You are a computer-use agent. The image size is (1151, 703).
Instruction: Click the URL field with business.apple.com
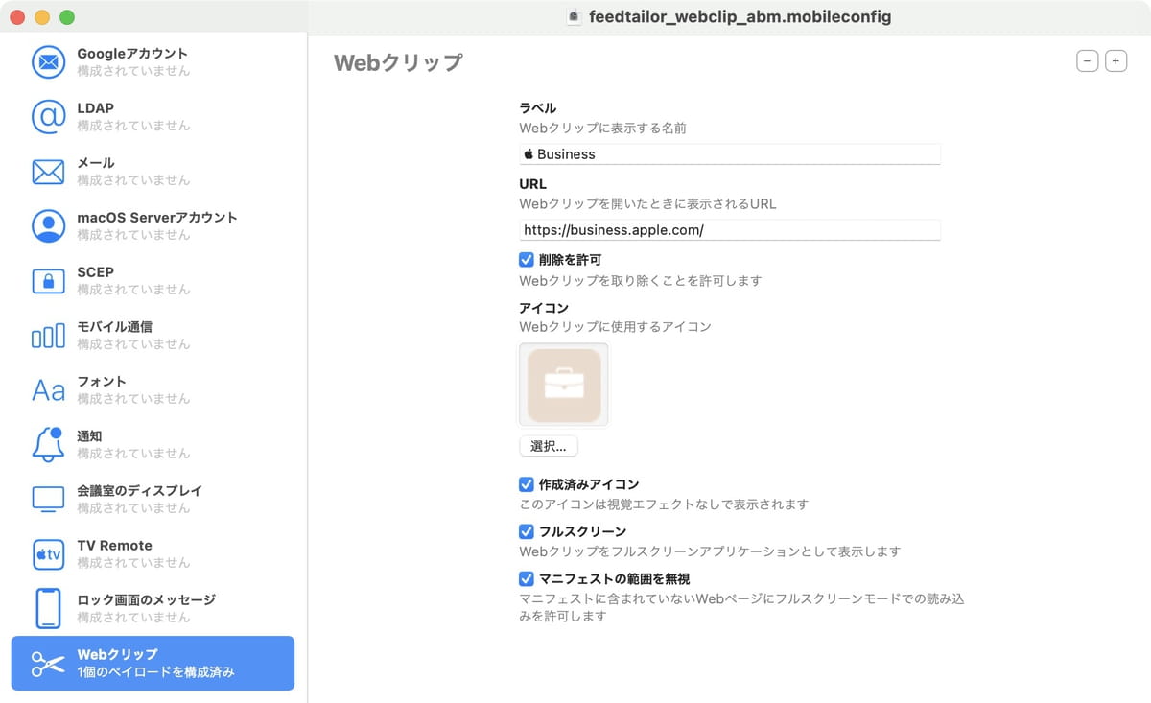point(730,230)
